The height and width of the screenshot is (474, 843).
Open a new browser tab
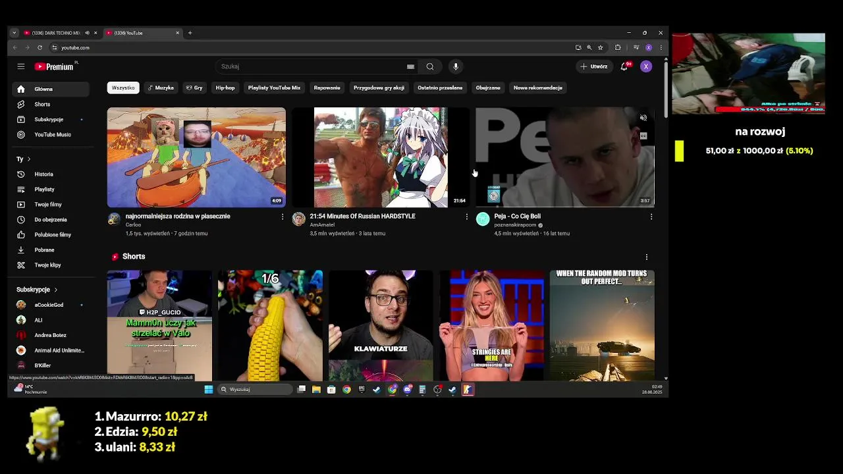coord(190,33)
